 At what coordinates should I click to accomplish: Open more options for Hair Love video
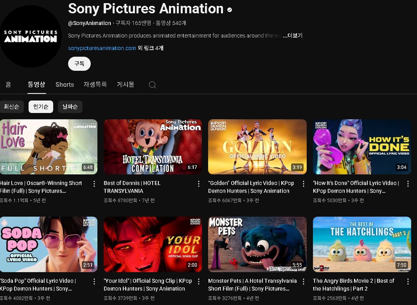[x=94, y=184]
